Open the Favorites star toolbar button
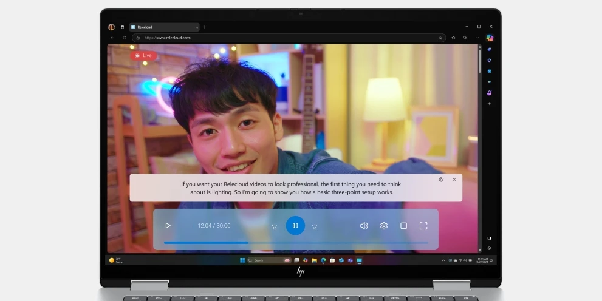The height and width of the screenshot is (301, 602). [453, 38]
